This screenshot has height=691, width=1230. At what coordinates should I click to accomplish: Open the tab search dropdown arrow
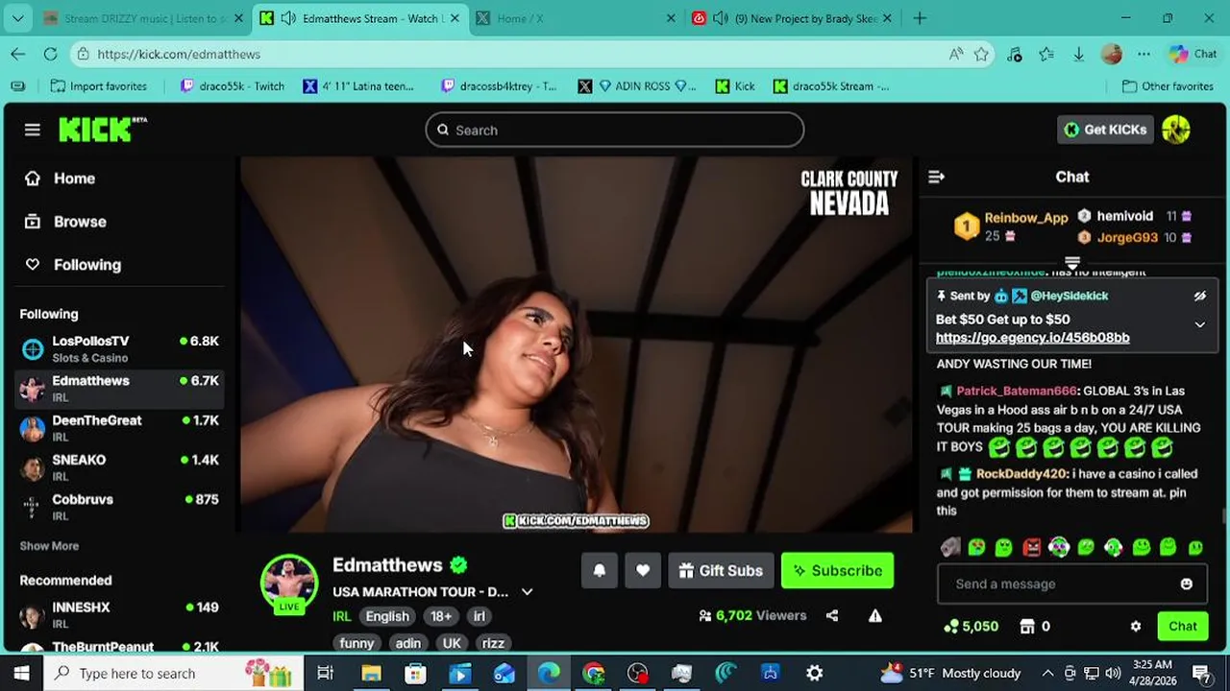18,18
